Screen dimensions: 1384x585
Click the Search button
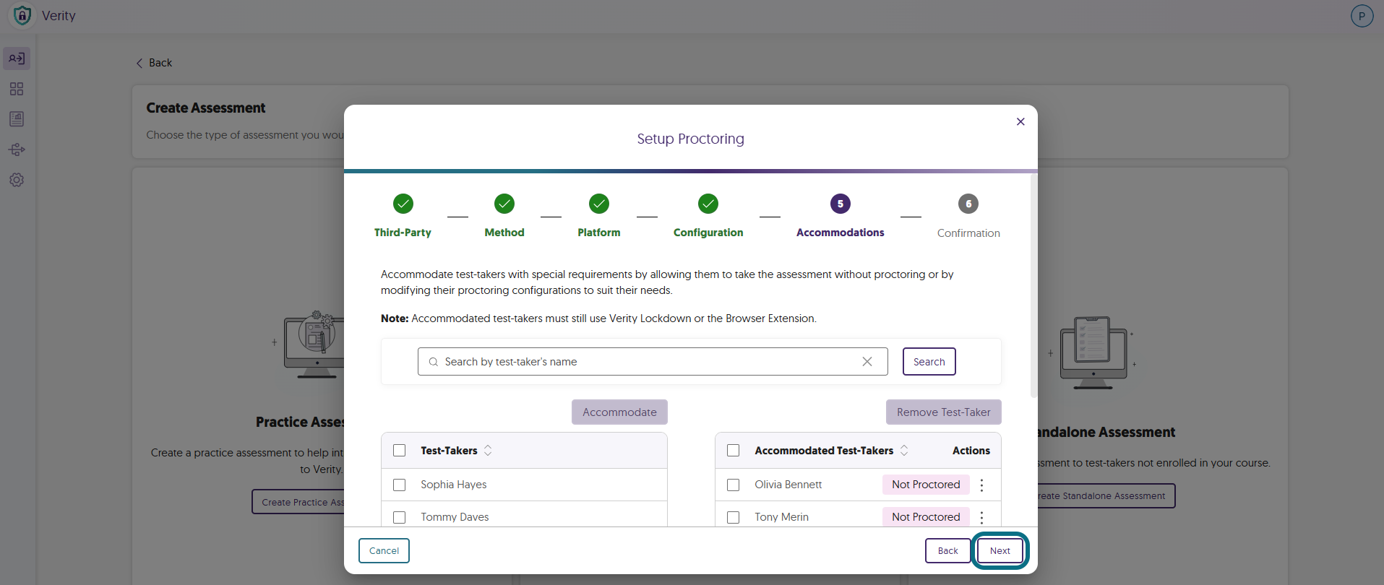929,362
